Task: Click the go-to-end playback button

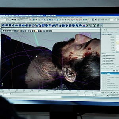Action: pos(117,93)
